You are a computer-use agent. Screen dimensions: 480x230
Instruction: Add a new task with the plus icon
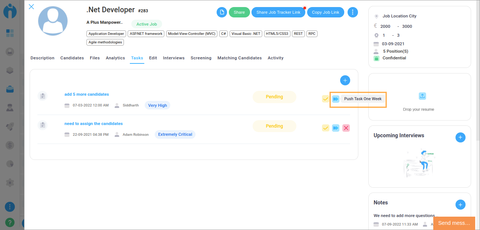click(345, 80)
